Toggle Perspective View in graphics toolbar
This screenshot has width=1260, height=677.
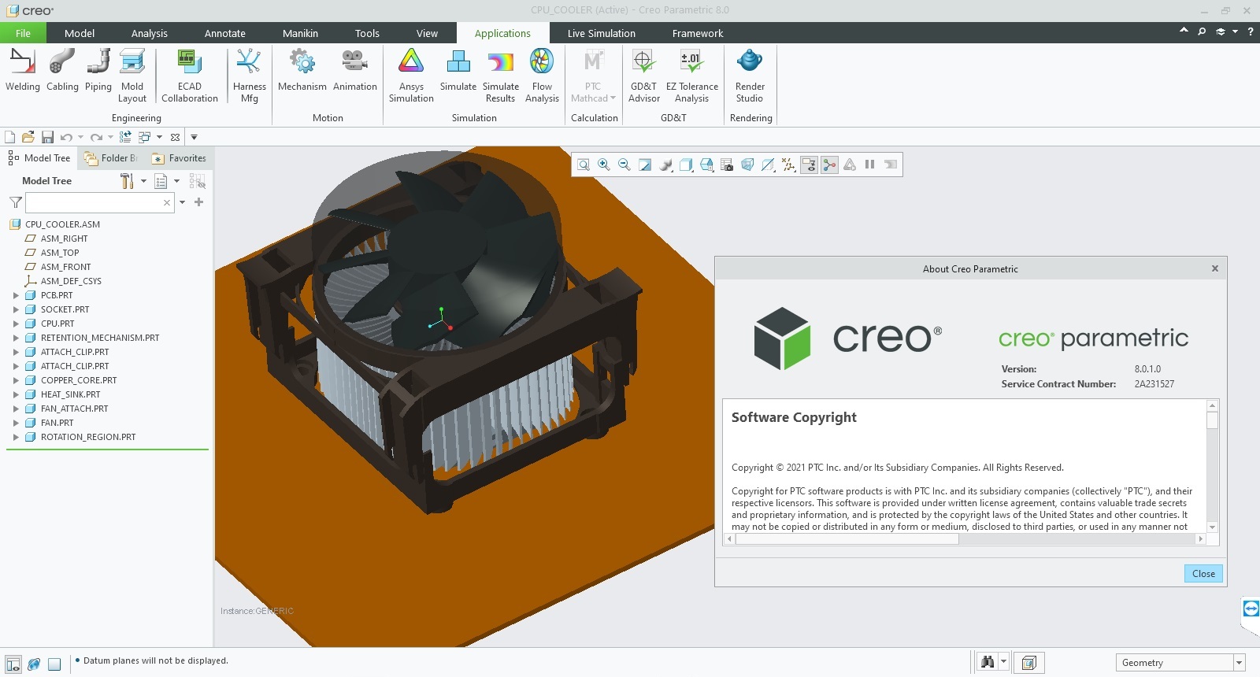pyautogui.click(x=747, y=165)
